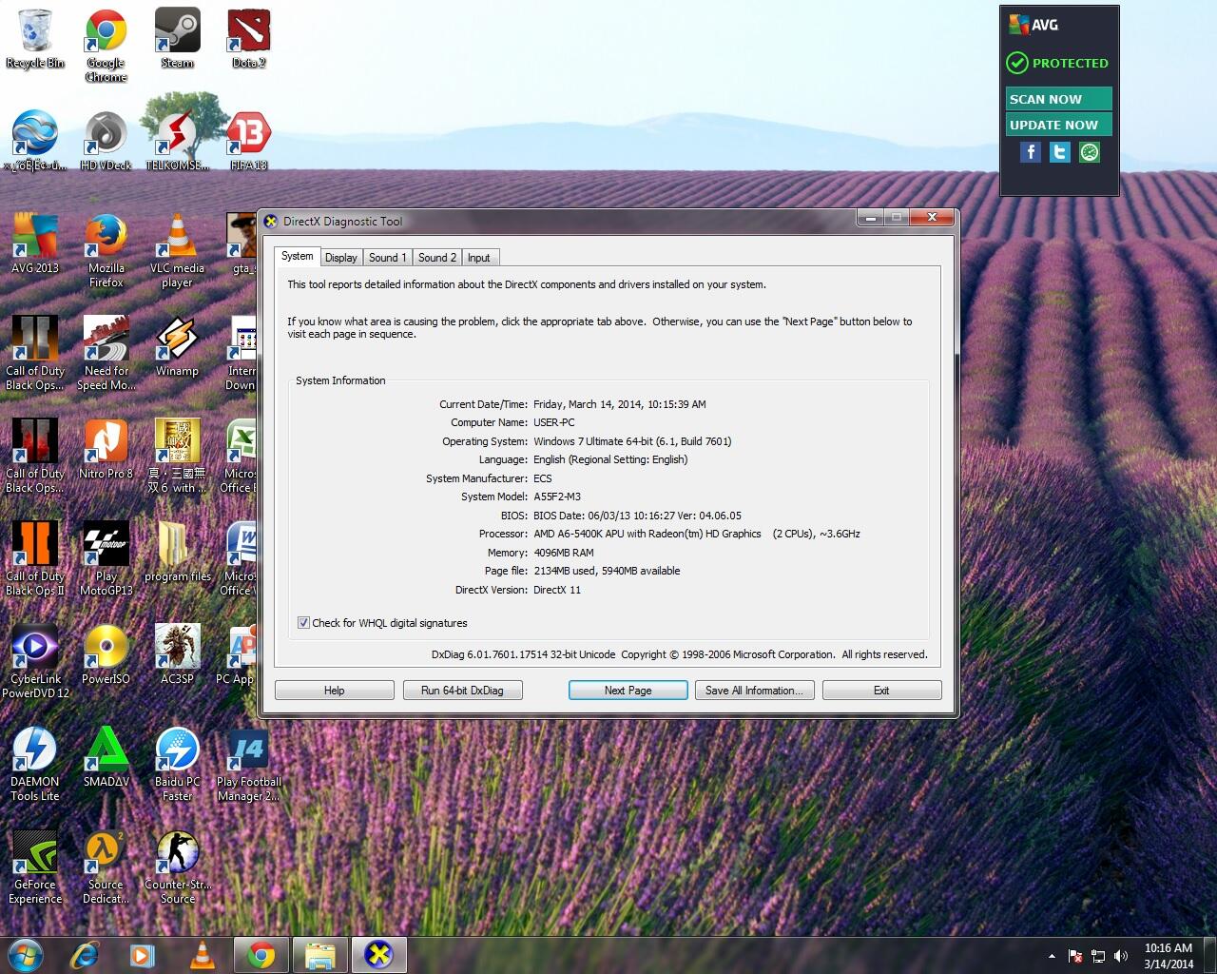Image resolution: width=1217 pixels, height=974 pixels.
Task: Click the Exit button
Action: tap(881, 691)
